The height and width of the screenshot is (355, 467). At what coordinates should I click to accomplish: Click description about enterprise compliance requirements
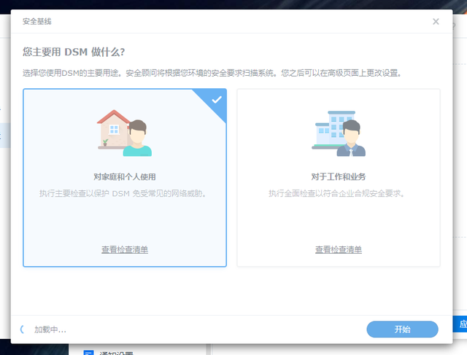point(336,193)
